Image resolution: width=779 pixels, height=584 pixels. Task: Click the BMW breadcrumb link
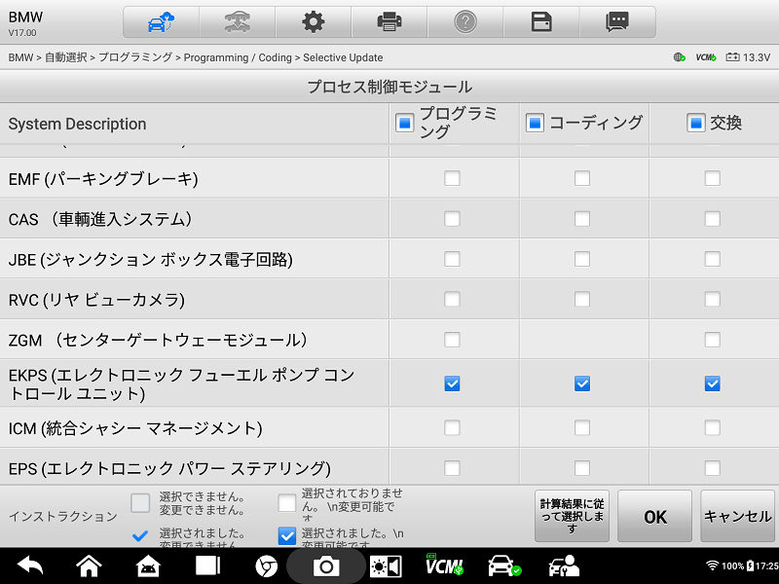pyautogui.click(x=20, y=57)
